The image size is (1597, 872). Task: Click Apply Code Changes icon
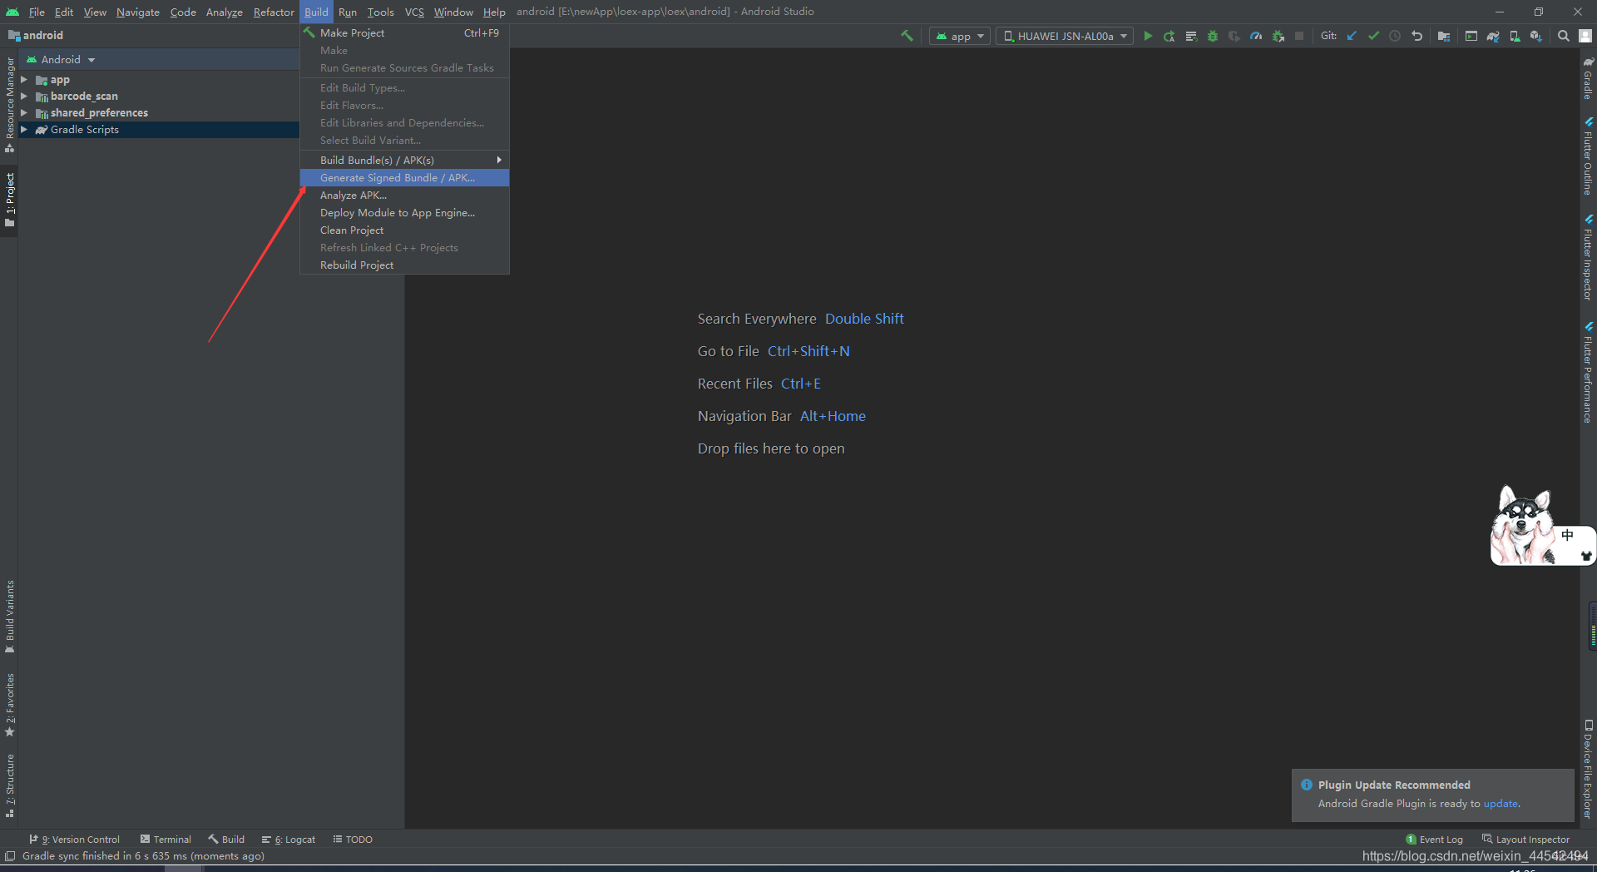[x=1191, y=36]
